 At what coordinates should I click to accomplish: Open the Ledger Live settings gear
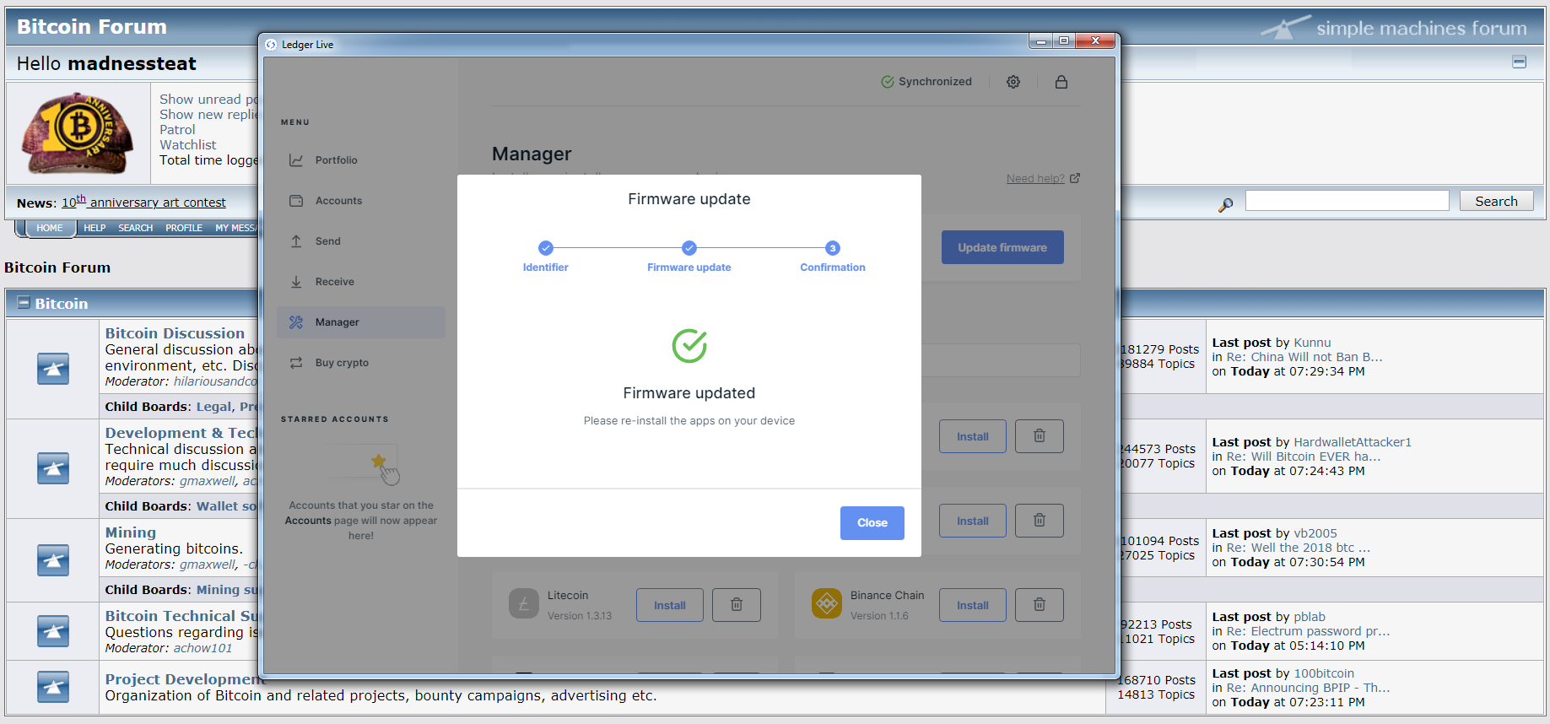(x=1013, y=82)
